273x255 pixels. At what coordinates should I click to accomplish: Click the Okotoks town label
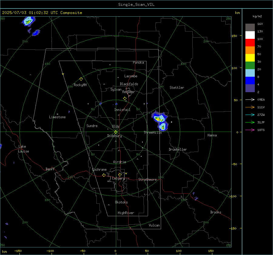coord(121,202)
